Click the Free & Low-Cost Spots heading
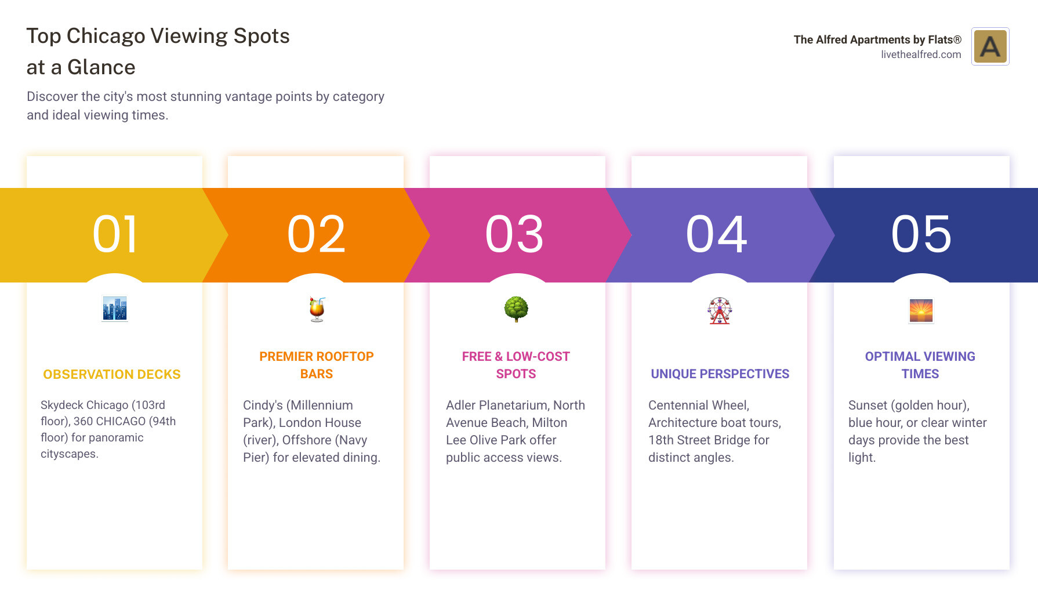Viewport: 1038px width, 594px height. 516,365
